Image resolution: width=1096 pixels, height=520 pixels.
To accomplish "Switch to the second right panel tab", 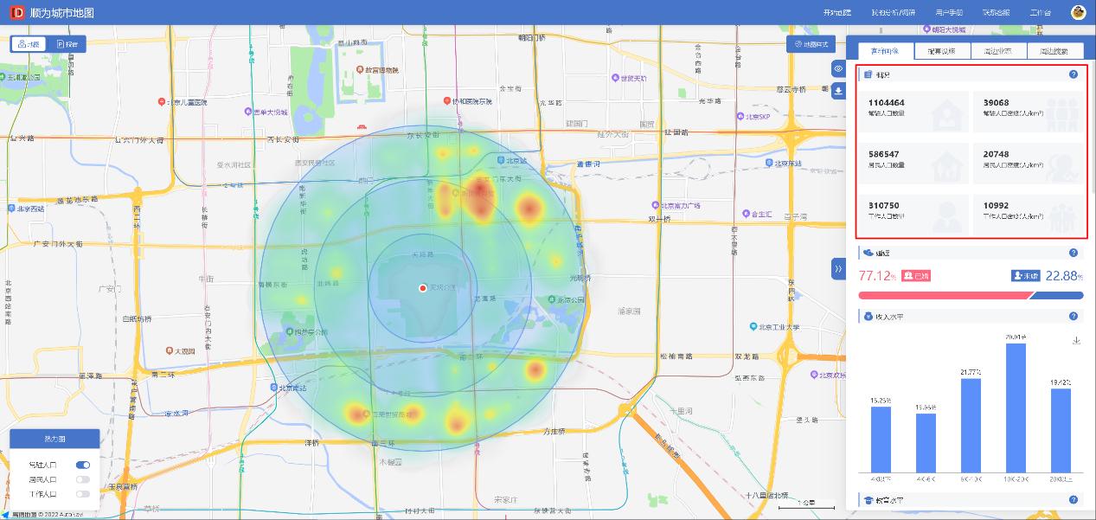I will (x=942, y=51).
